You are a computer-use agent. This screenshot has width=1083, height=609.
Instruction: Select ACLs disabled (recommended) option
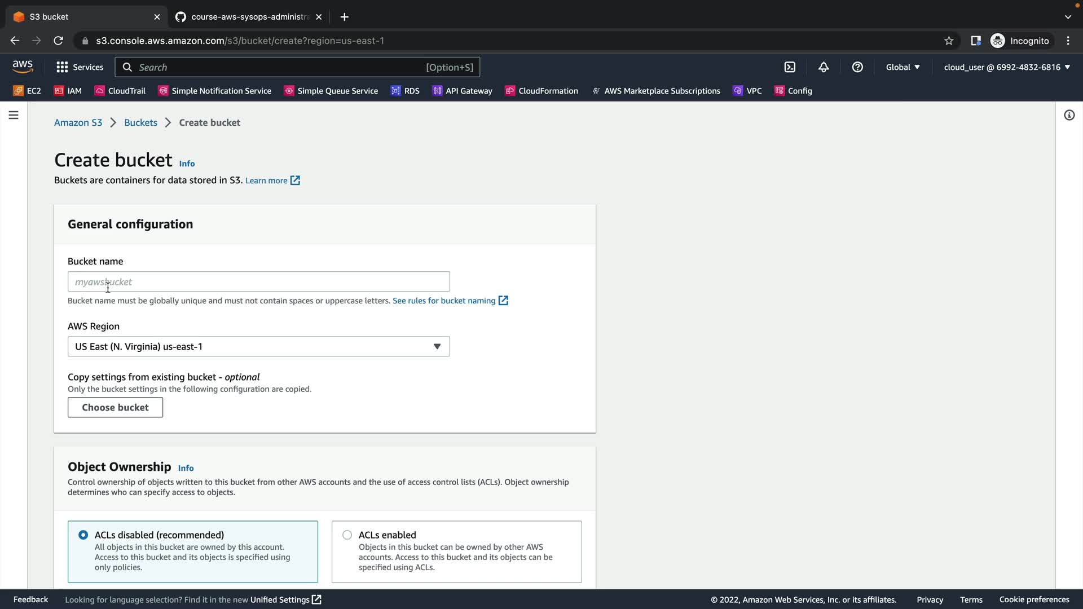click(83, 535)
